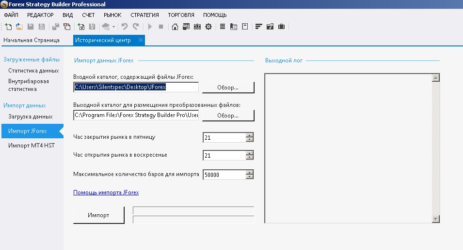
Task: Click the stop square toolbar icon
Action: tap(161, 27)
